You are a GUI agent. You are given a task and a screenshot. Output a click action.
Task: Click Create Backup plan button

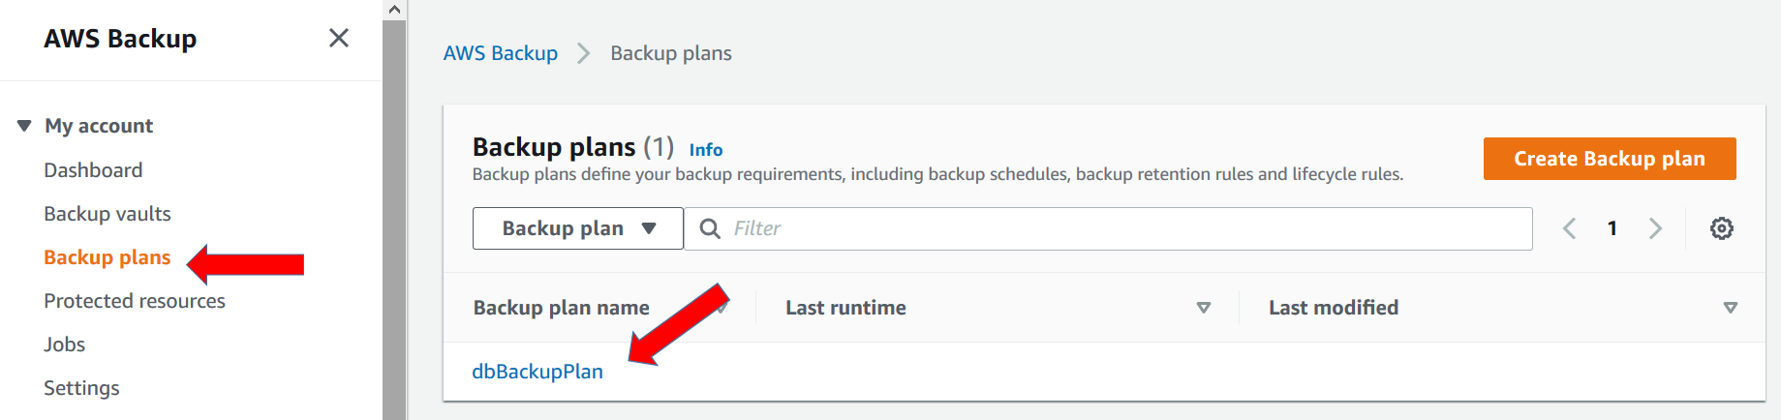tap(1610, 159)
